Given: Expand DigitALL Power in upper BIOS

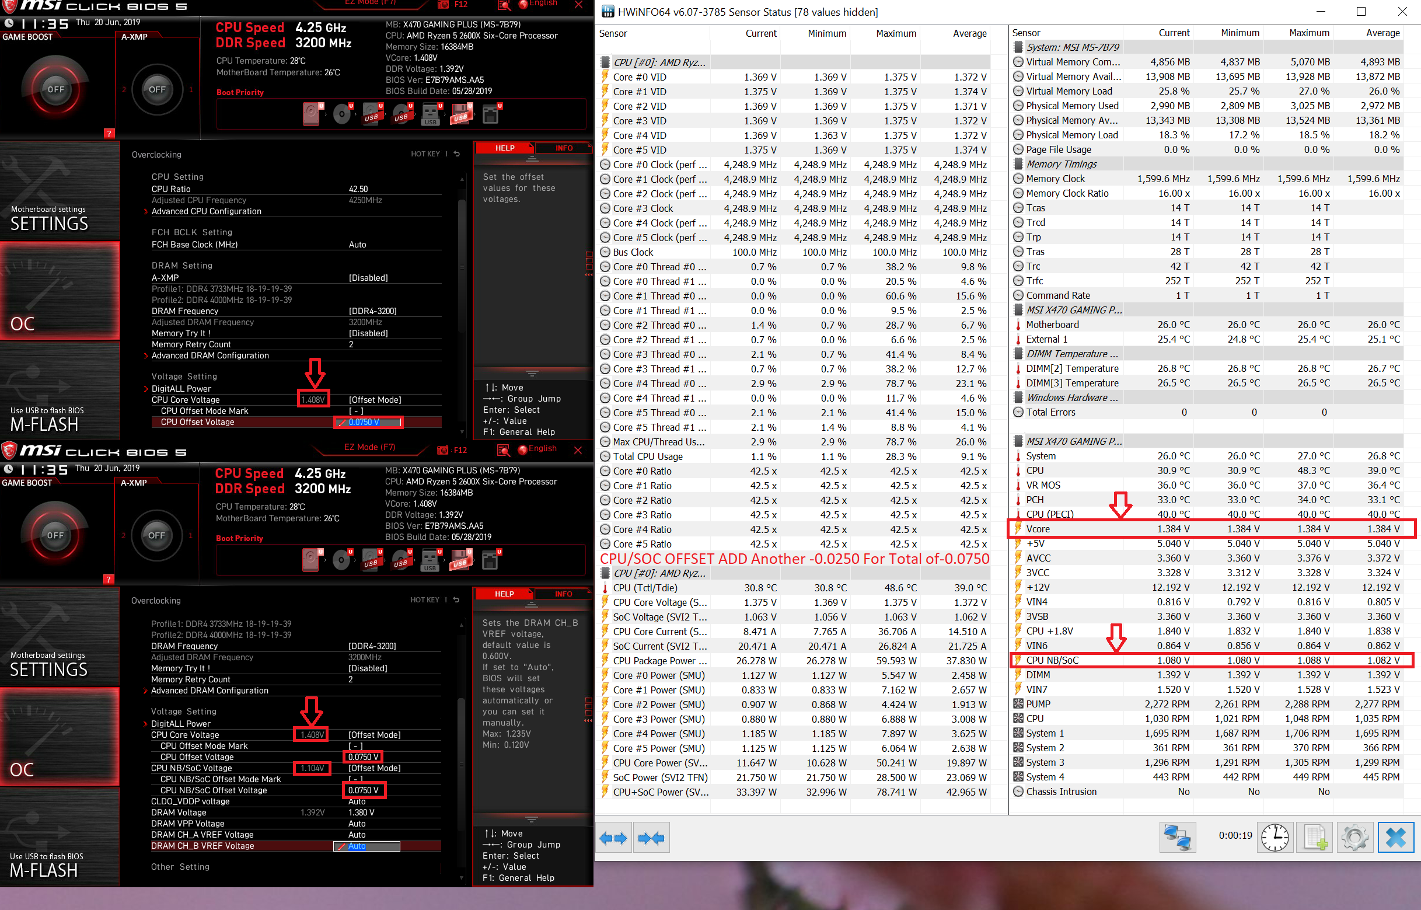Looking at the screenshot, I should pos(181,389).
